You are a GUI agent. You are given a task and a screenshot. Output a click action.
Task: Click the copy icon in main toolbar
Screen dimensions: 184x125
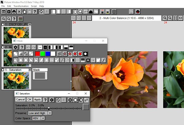coord(25,12)
